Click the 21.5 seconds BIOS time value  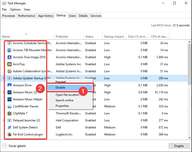(181, 25)
